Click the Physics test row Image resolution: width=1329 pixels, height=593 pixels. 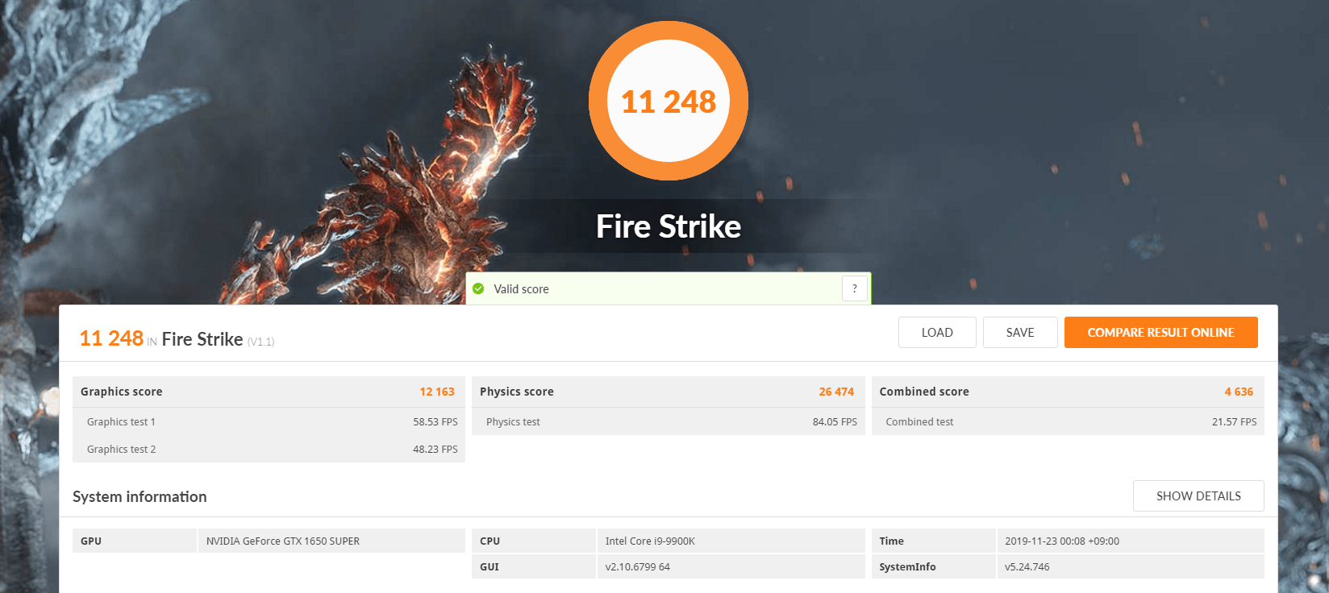[x=668, y=421]
